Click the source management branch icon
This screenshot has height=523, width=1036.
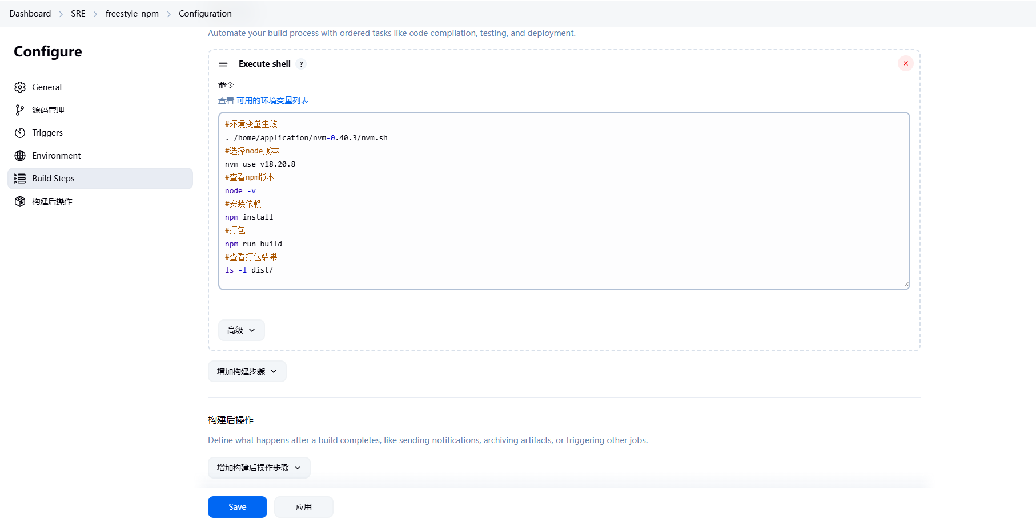click(20, 110)
